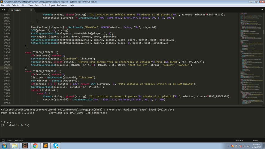This screenshot has width=265, height=149.
Task: Open the Tools menu
Action: tap(44, 5)
